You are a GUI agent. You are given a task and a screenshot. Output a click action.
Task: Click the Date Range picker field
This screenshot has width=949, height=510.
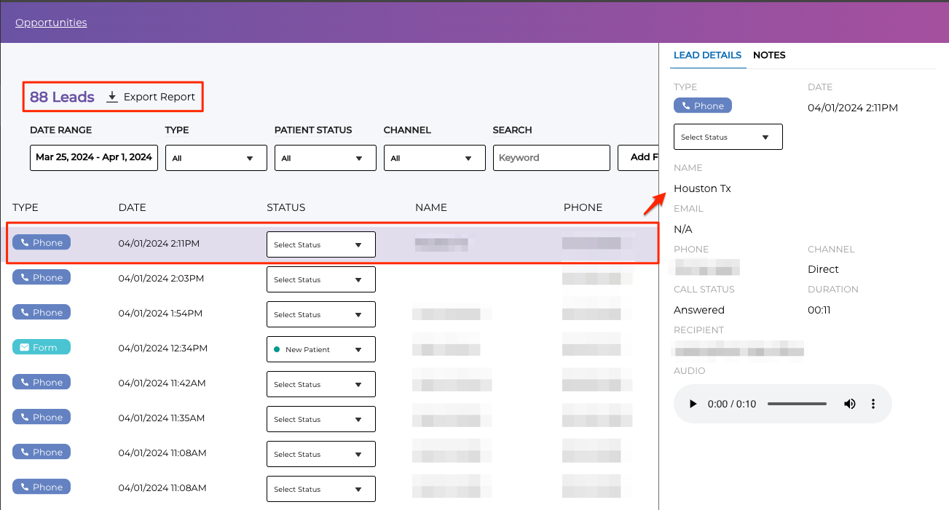pyautogui.click(x=94, y=158)
